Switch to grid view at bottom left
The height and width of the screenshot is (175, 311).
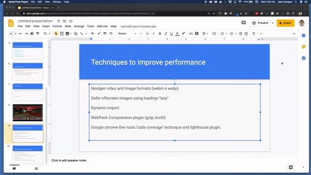pos(36,169)
